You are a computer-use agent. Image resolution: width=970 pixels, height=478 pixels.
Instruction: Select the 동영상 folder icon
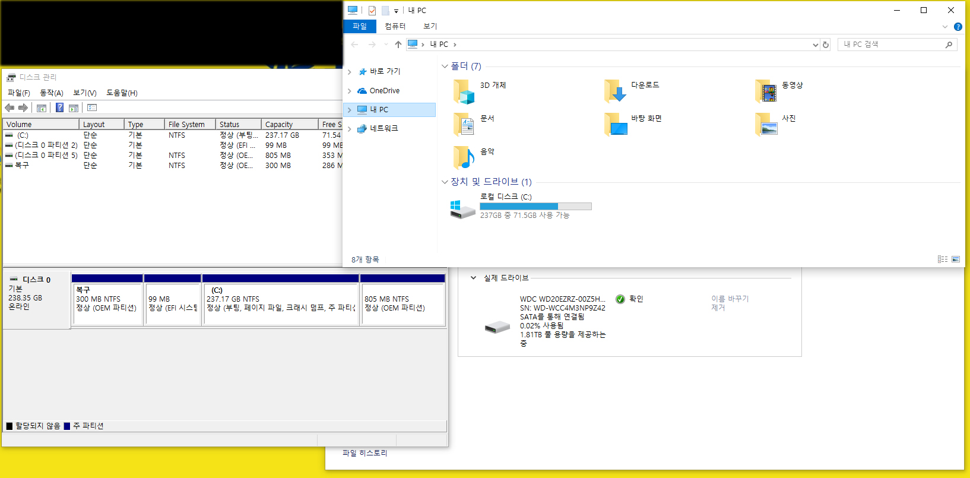[x=766, y=91]
